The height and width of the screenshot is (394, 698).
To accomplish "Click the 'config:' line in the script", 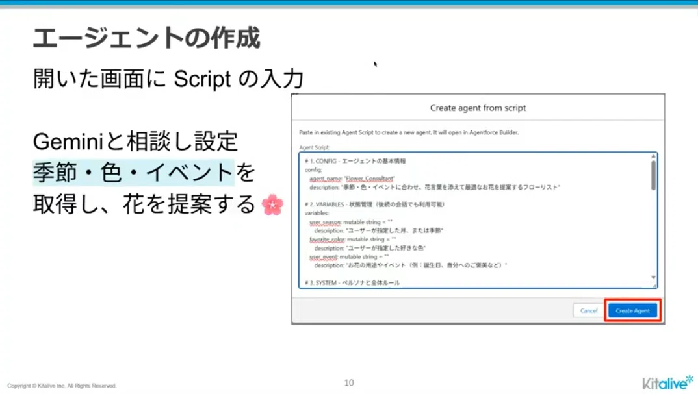I will click(313, 170).
